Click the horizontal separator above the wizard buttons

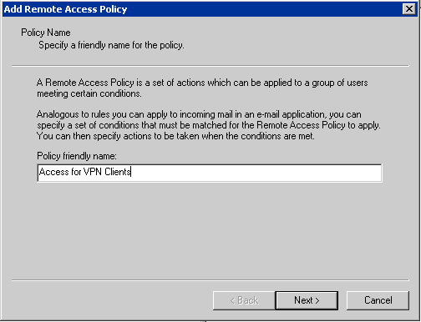coord(210,280)
